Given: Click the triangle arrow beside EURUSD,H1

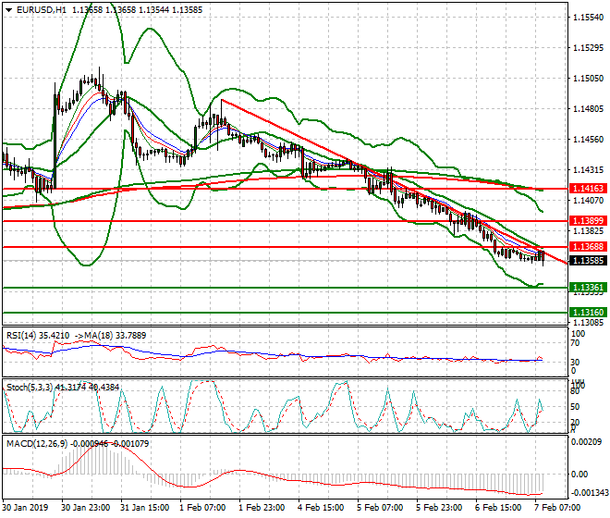Looking at the screenshot, I should point(7,9).
